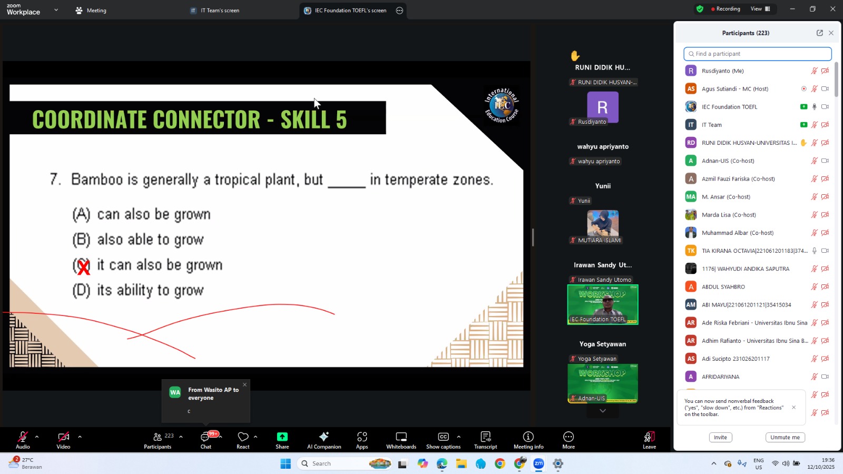This screenshot has width=843, height=474.
Task: Open the Transcript panel
Action: 485,440
